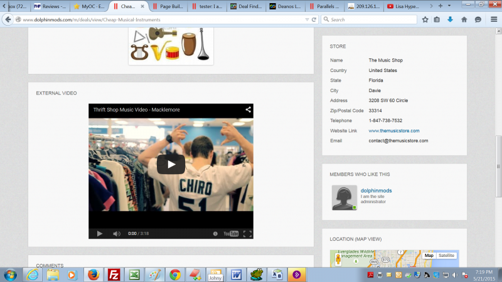Open the URL history dropdown arrow
The width and height of the screenshot is (502, 282).
307,19
